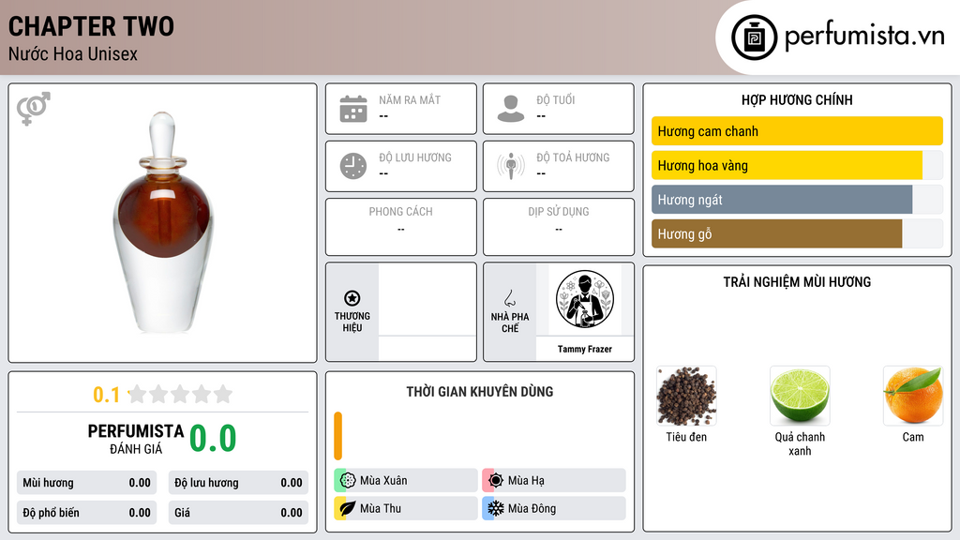The width and height of the screenshot is (960, 540).
Task: Click the Tammy Frazer name label
Action: point(585,349)
